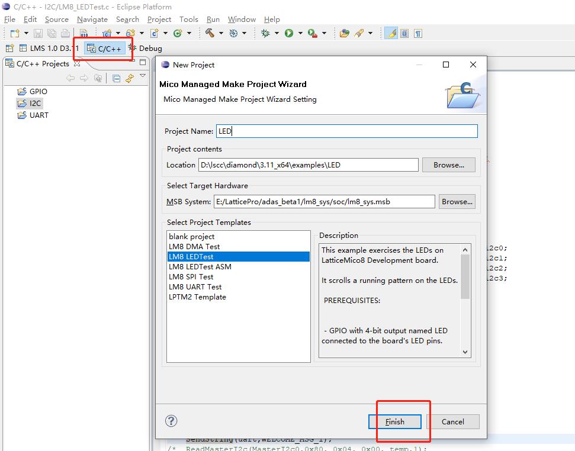
Task: Open the Window menu
Action: point(242,19)
